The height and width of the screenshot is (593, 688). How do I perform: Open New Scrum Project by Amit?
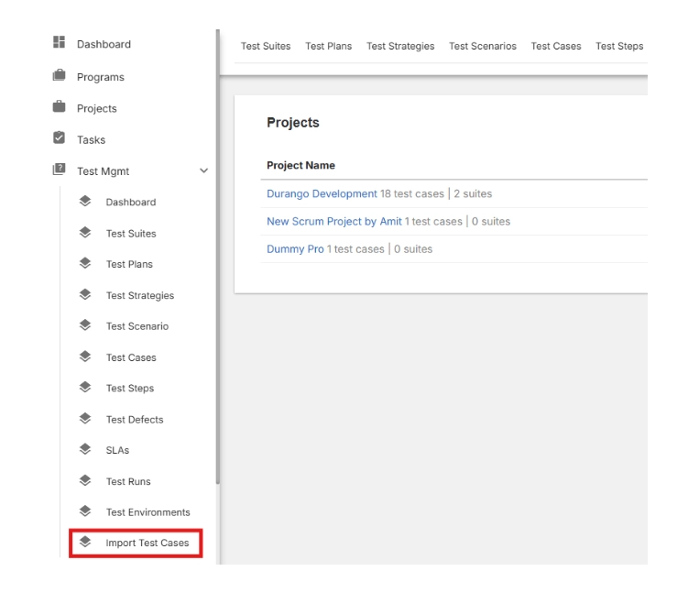[333, 222]
